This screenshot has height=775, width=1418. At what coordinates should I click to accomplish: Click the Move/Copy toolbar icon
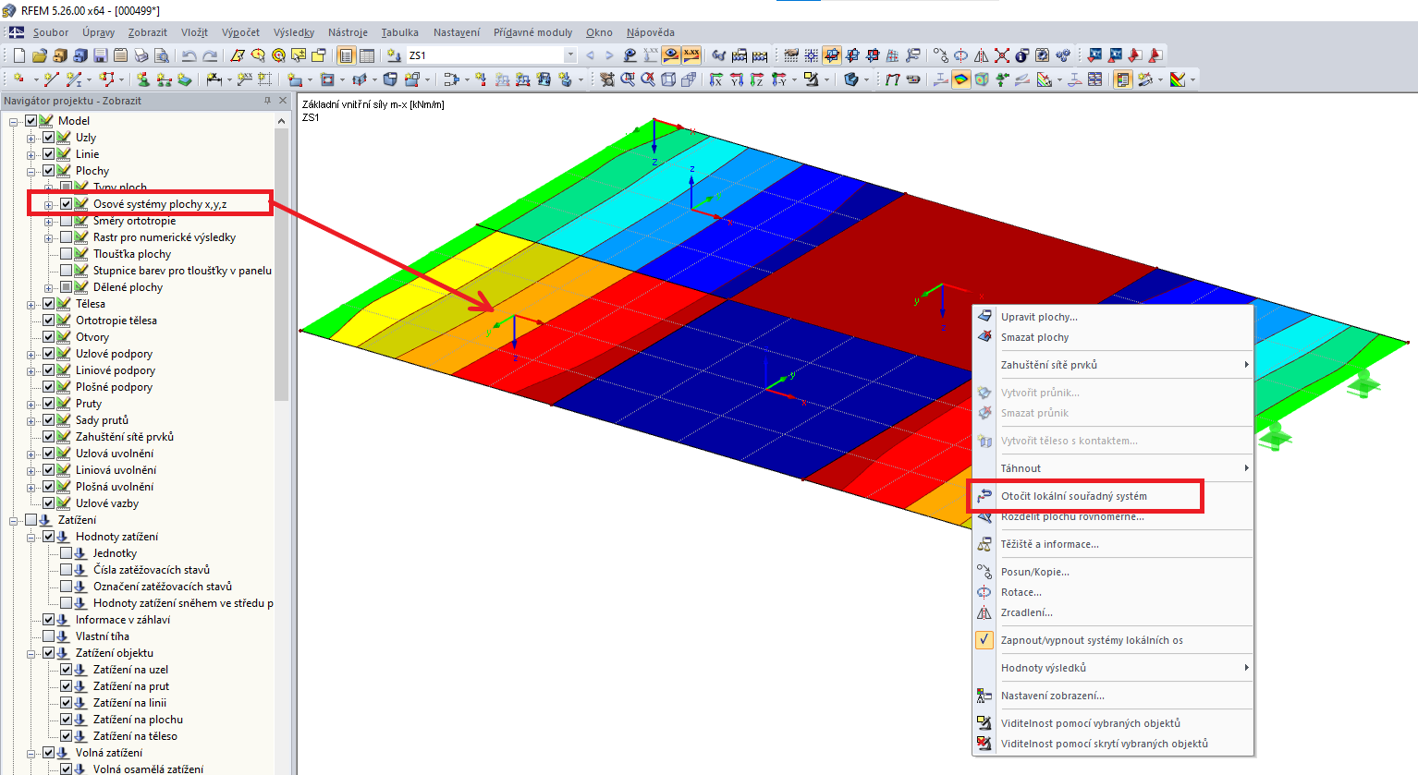point(940,55)
